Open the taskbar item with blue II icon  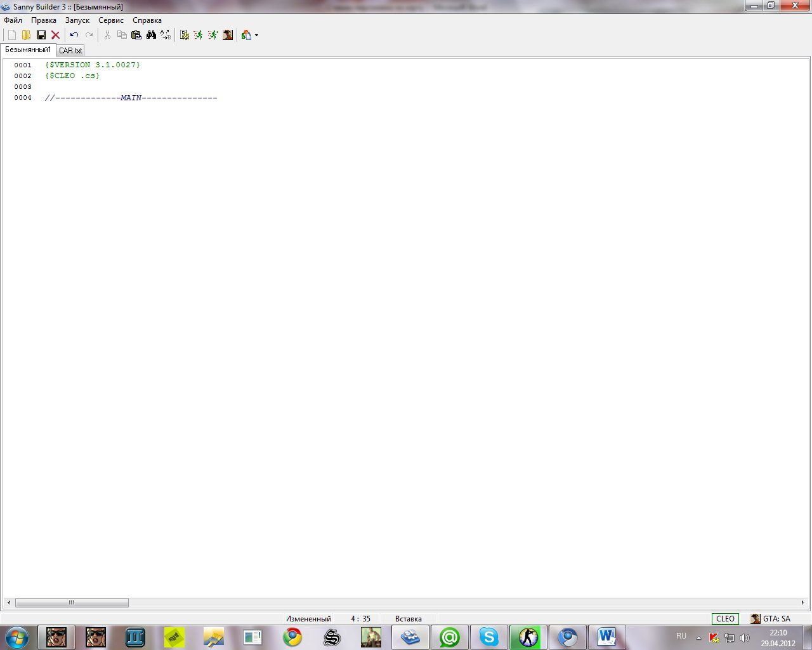coord(135,637)
